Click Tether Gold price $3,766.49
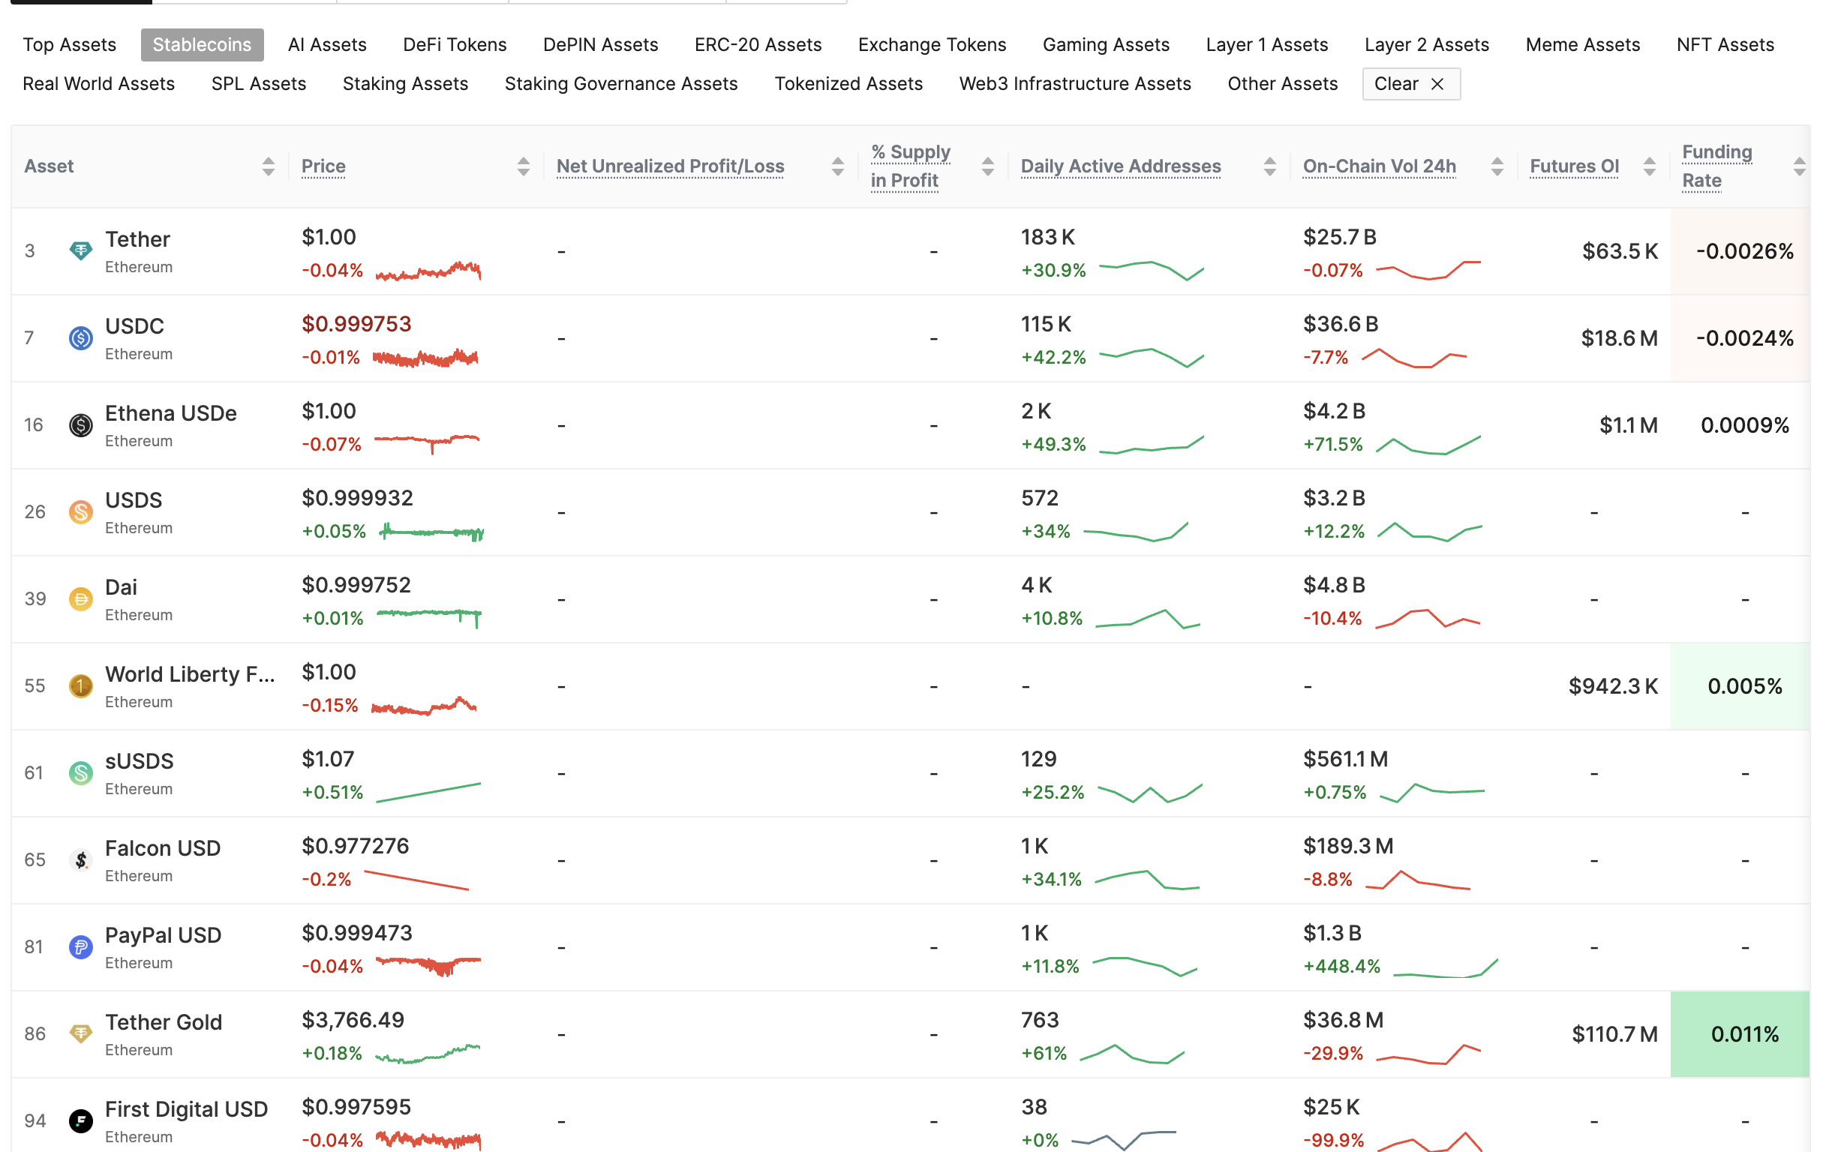This screenshot has height=1152, width=1826. [353, 1020]
